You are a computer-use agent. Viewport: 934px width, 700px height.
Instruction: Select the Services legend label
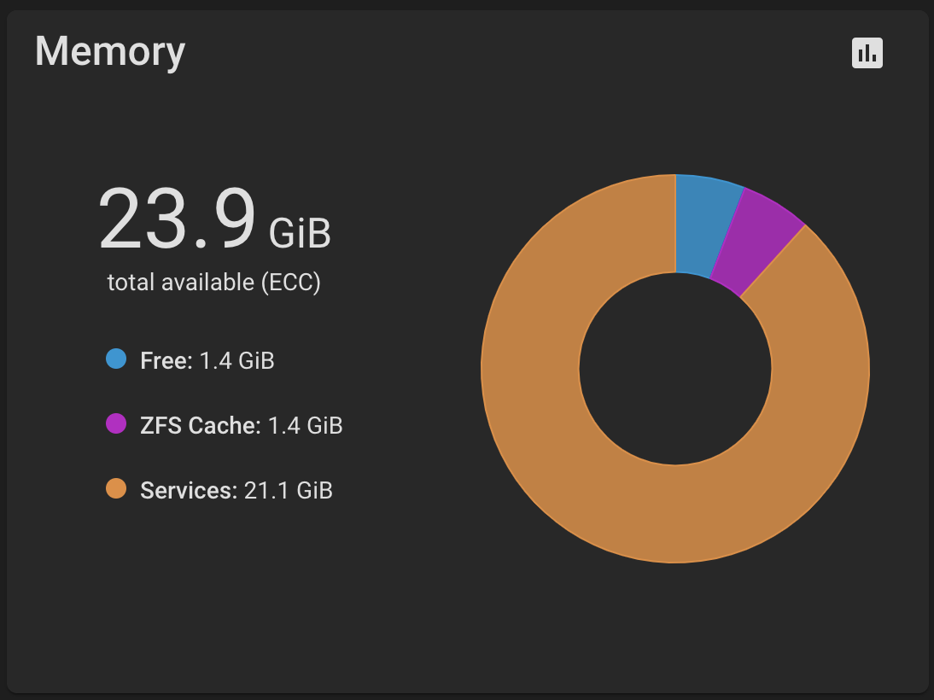[x=188, y=490]
